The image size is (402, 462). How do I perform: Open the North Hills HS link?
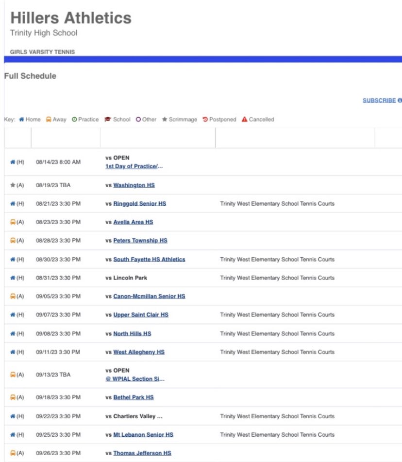pos(133,334)
